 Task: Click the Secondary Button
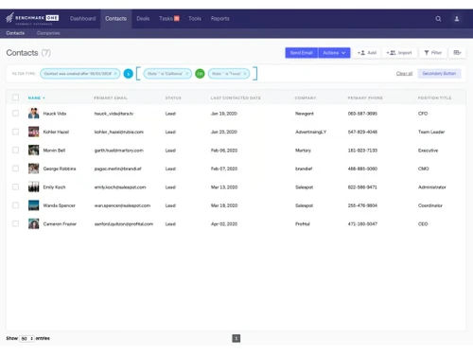click(439, 74)
